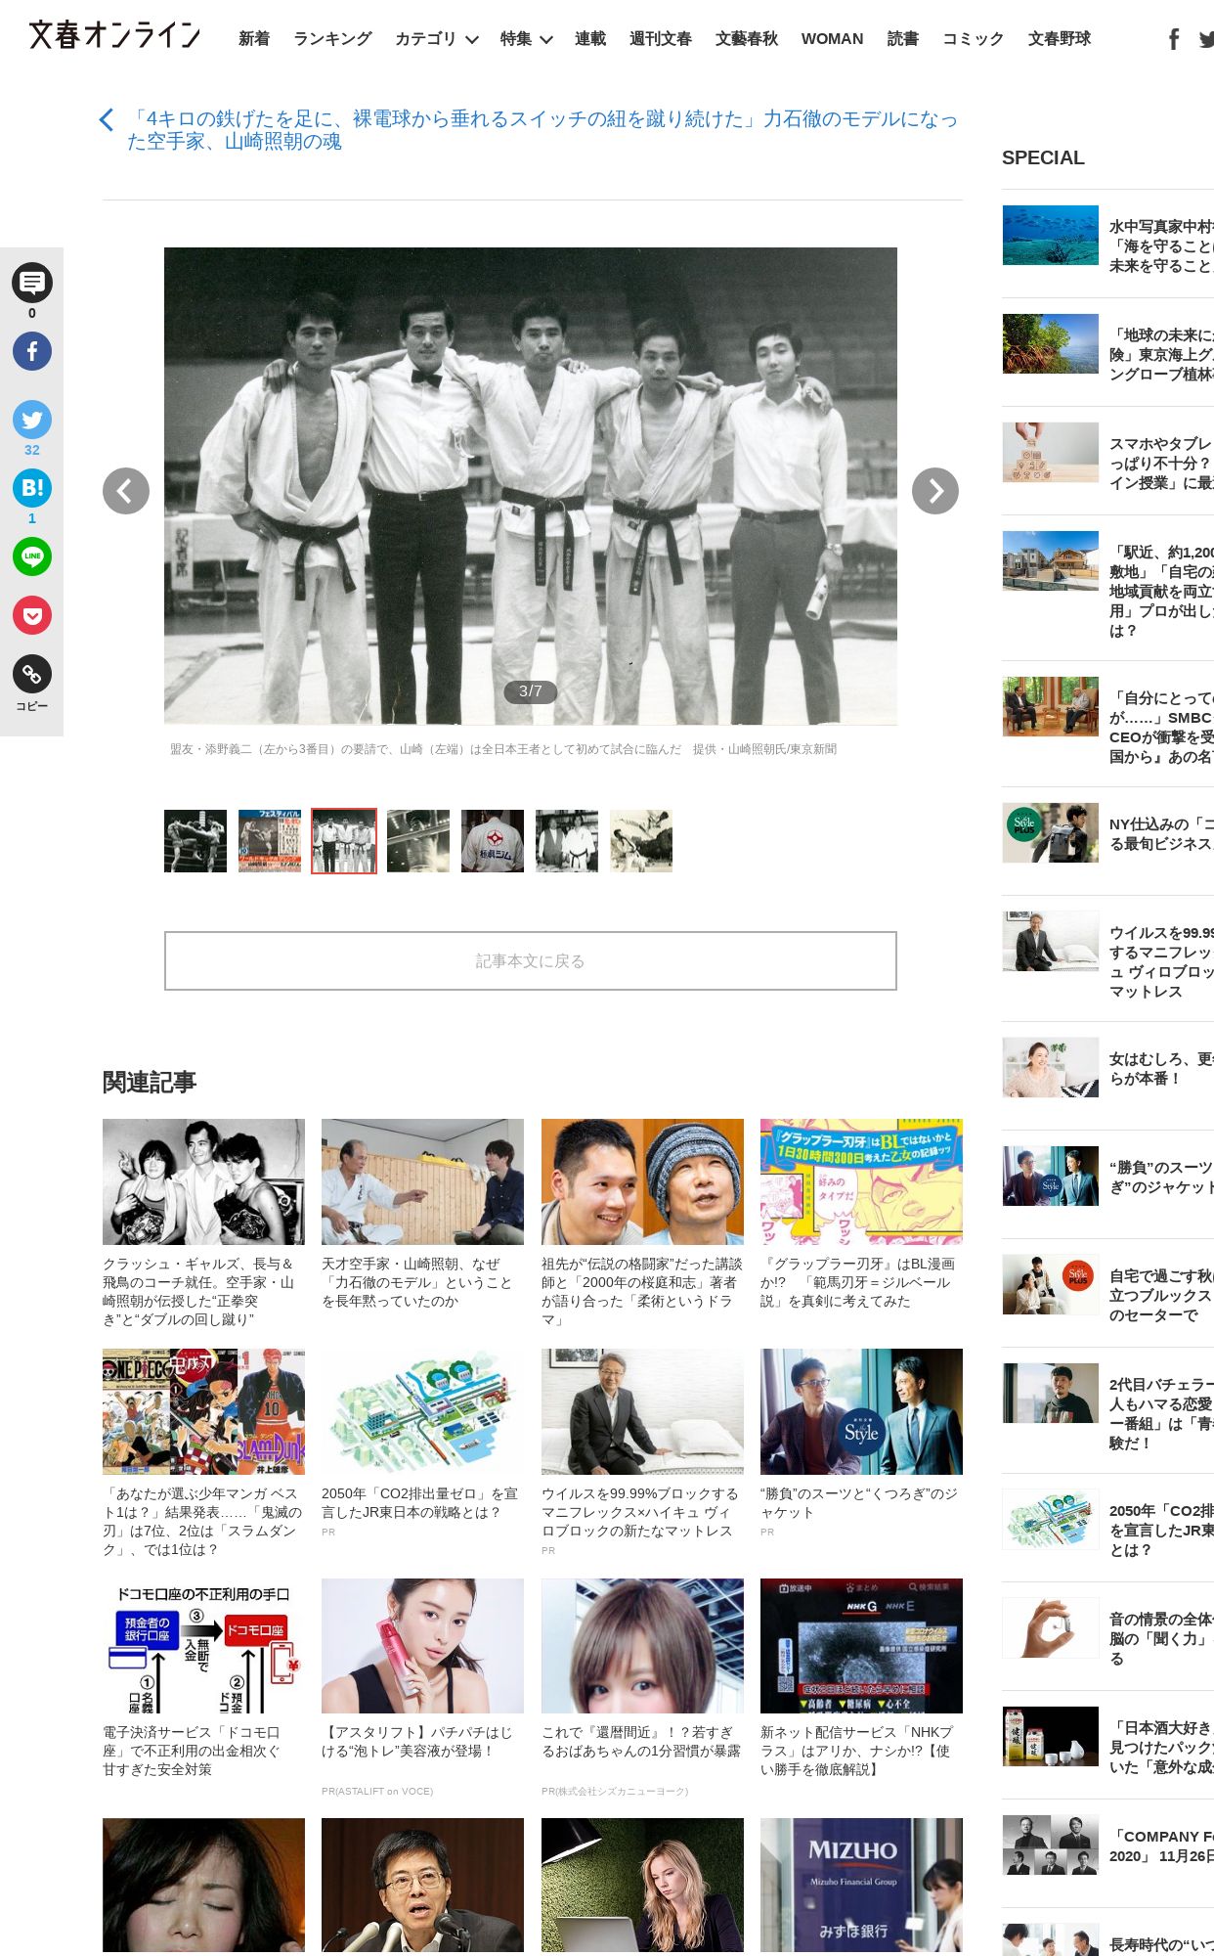Save article to Pocket icon

coord(32,615)
